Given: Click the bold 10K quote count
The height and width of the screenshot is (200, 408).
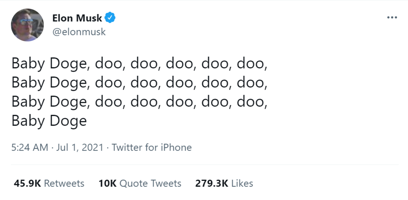Looking at the screenshot, I should tap(107, 183).
